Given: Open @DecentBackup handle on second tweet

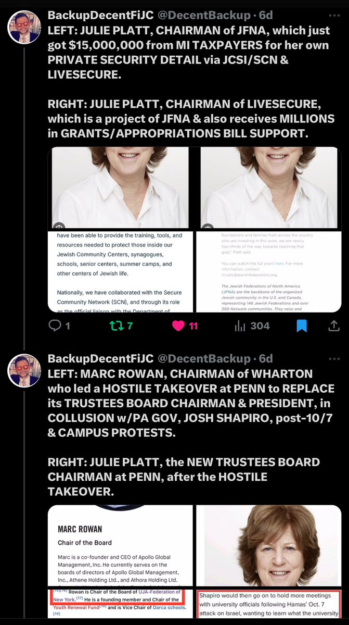Looking at the screenshot, I should [x=203, y=359].
